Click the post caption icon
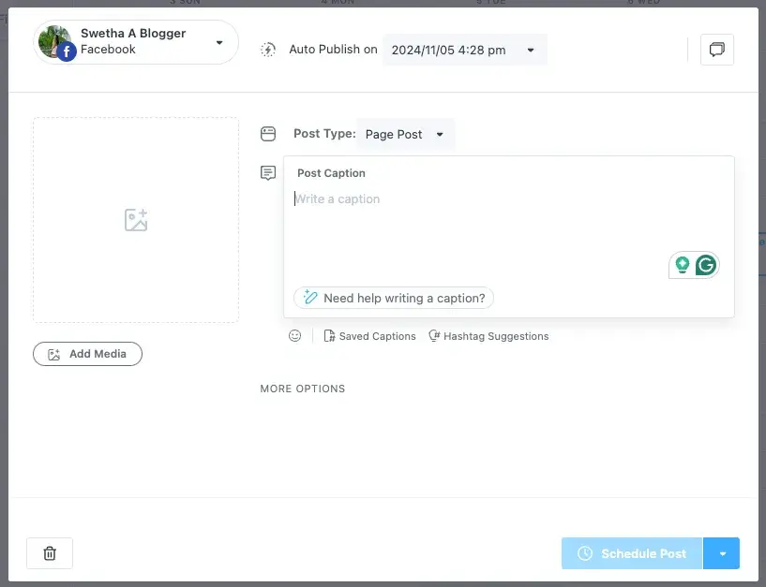 click(x=268, y=173)
